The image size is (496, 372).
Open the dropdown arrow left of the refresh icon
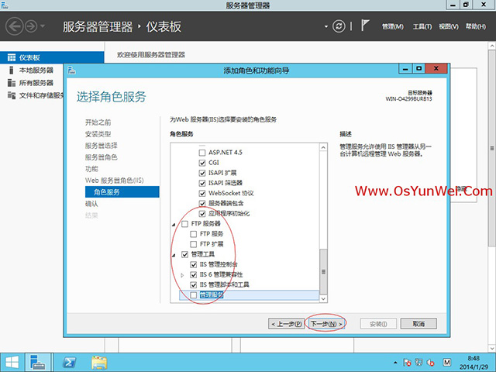pos(326,26)
